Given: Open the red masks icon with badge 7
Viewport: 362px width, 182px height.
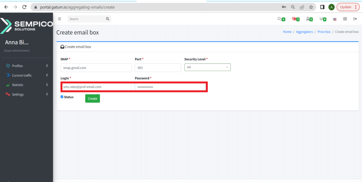Looking at the screenshot, I should 296,19.
